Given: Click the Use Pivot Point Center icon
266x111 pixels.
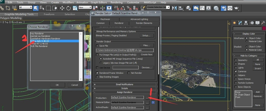Looking at the screenshot, I should pos(96,8).
